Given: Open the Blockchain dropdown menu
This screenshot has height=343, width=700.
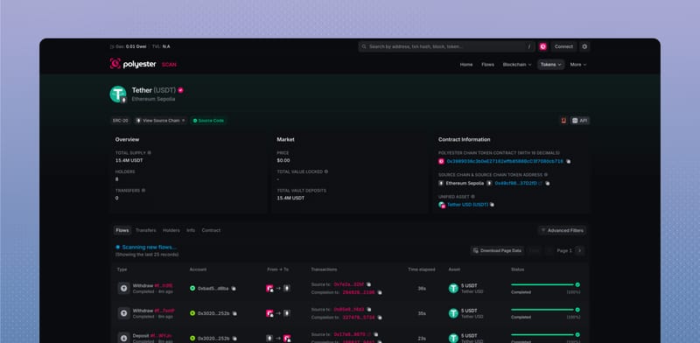Looking at the screenshot, I should click(517, 65).
